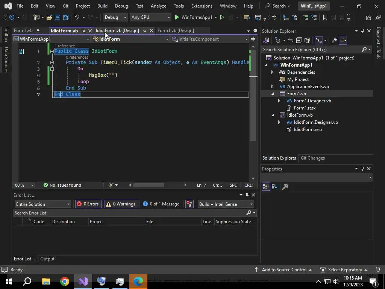This screenshot has height=289, width=385.
Task: Open the InitializeComponent member dropdown
Action: [x=210, y=39]
